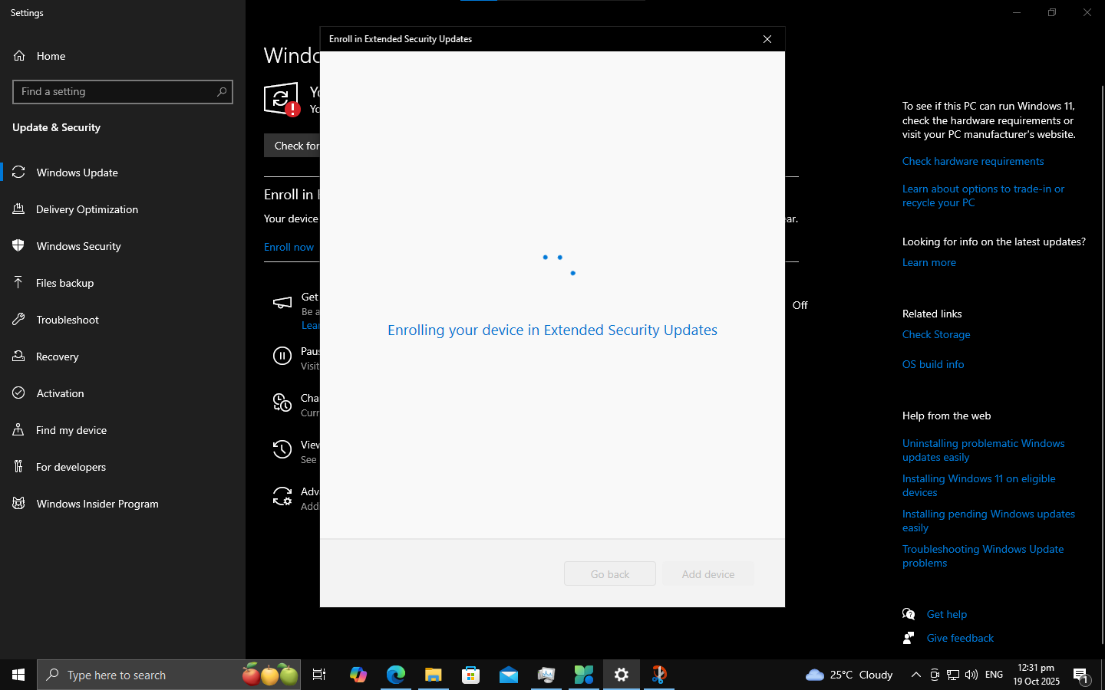Open Installing Windows 11 on eligible devices link
Viewport: 1105px width, 690px height.
pyautogui.click(x=979, y=485)
